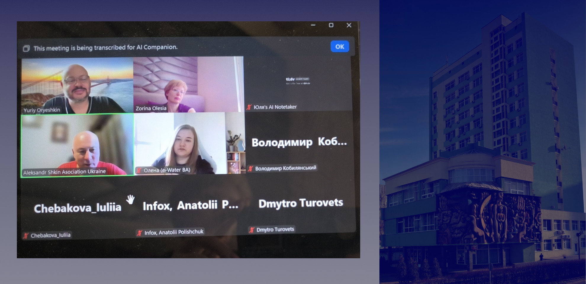Screen dimensions: 586x284
Task: Select Олена (e-Water BA) video tile
Action: (x=189, y=143)
